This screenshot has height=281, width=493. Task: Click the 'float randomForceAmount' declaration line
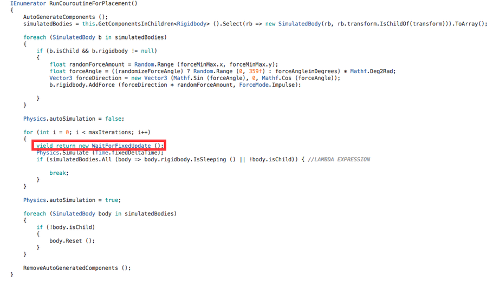[x=164, y=64]
